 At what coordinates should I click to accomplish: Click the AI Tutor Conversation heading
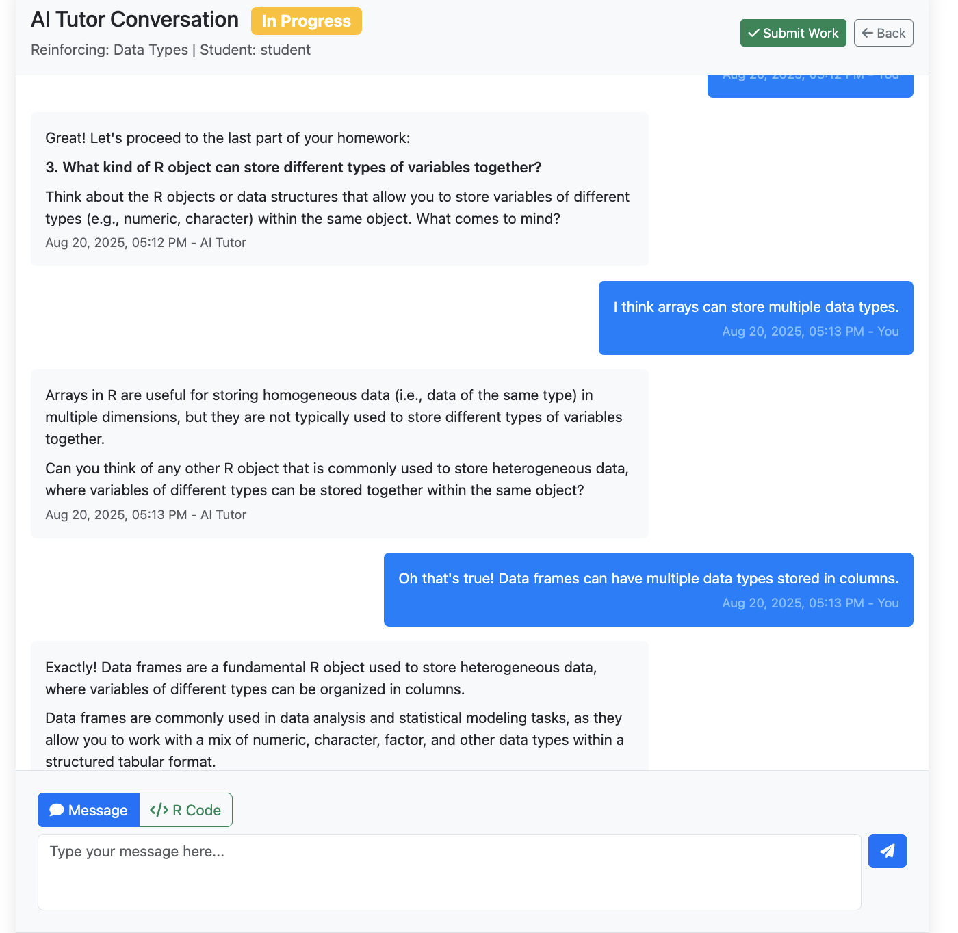tap(135, 20)
